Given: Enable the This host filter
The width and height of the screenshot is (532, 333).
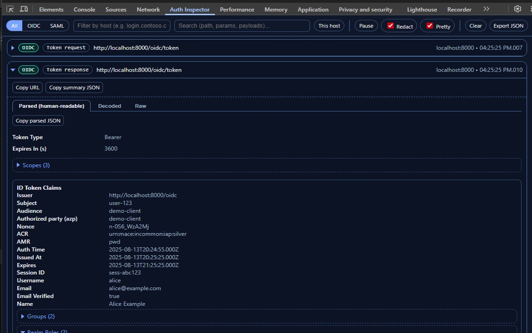Looking at the screenshot, I should 329,25.
